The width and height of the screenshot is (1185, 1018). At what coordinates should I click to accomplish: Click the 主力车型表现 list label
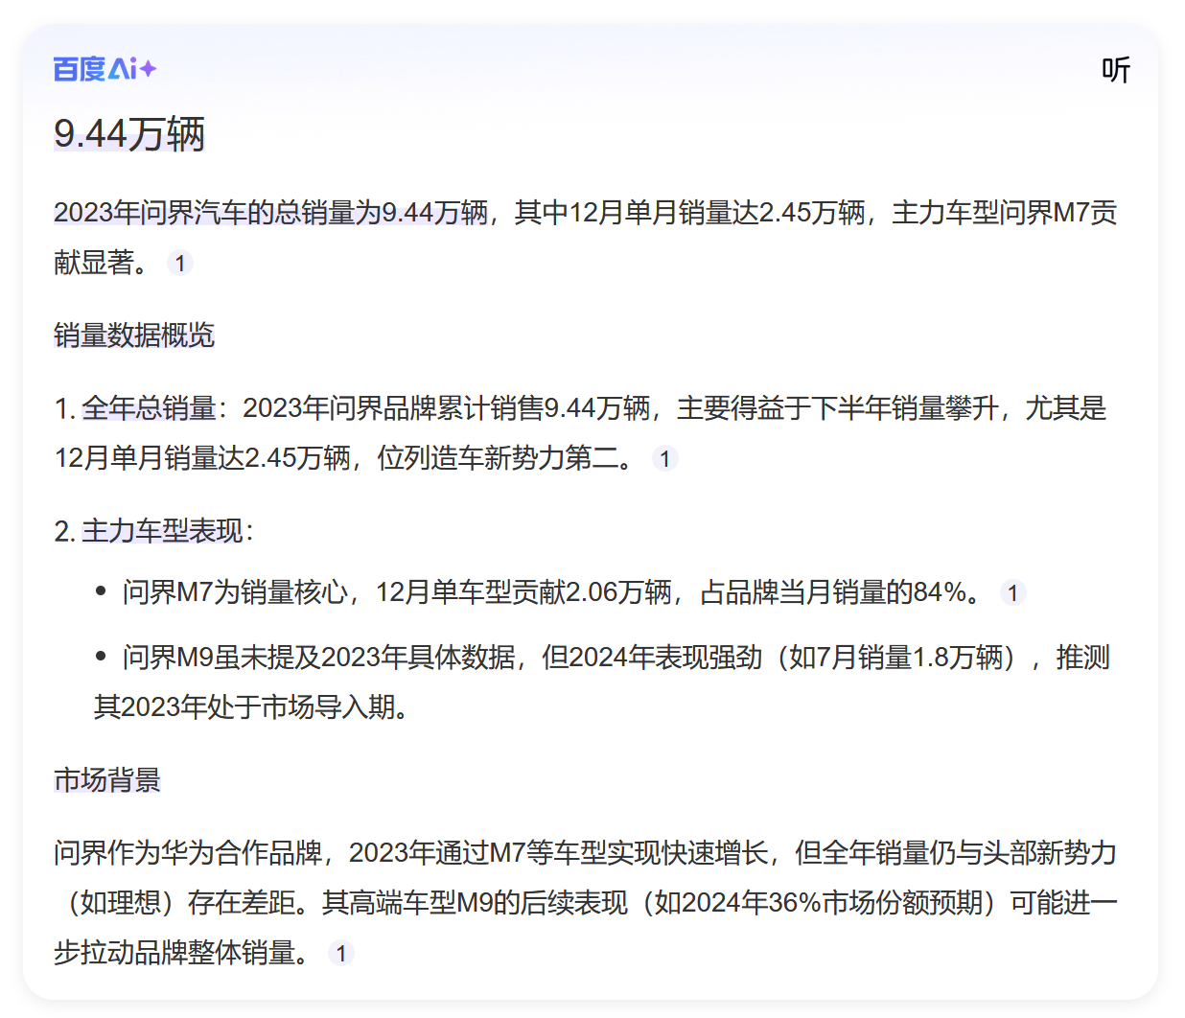pos(162,531)
